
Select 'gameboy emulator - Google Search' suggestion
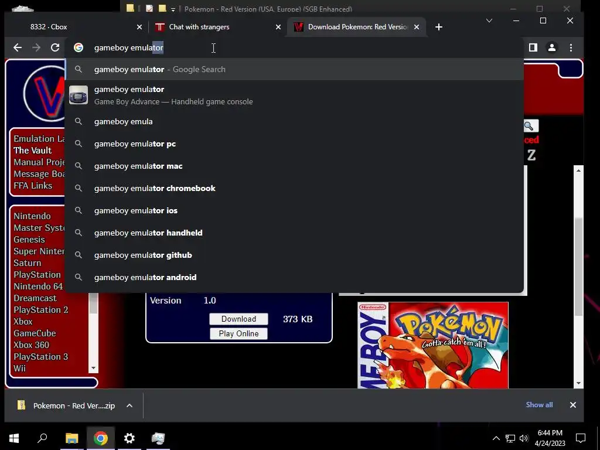click(x=294, y=69)
